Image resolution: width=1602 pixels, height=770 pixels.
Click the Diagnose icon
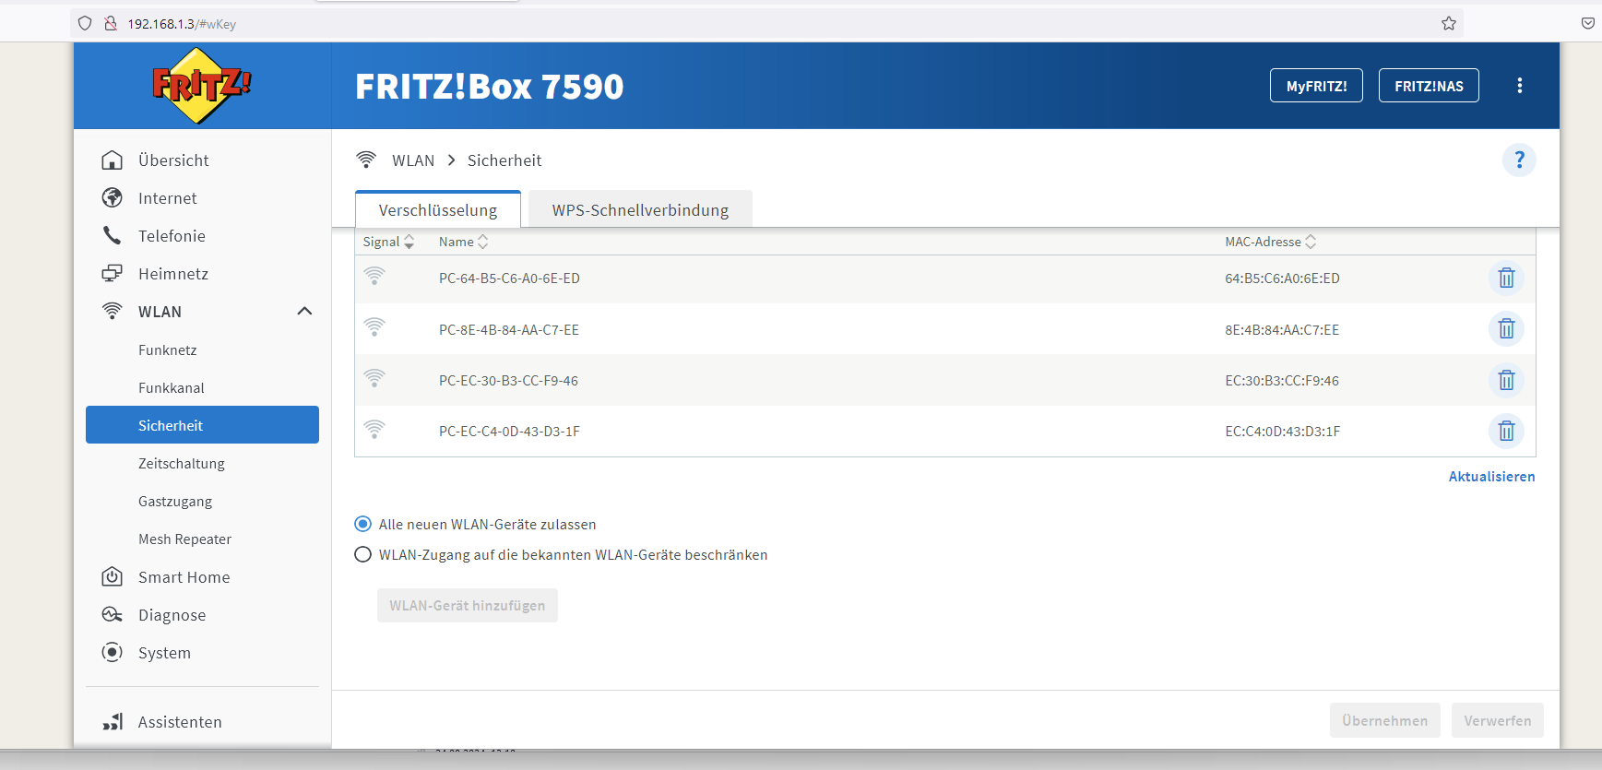coord(112,615)
